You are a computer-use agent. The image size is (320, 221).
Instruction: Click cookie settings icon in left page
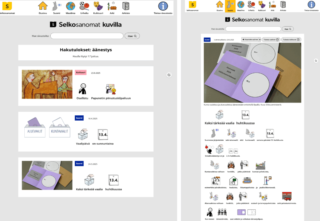pyautogui.click(x=169, y=75)
